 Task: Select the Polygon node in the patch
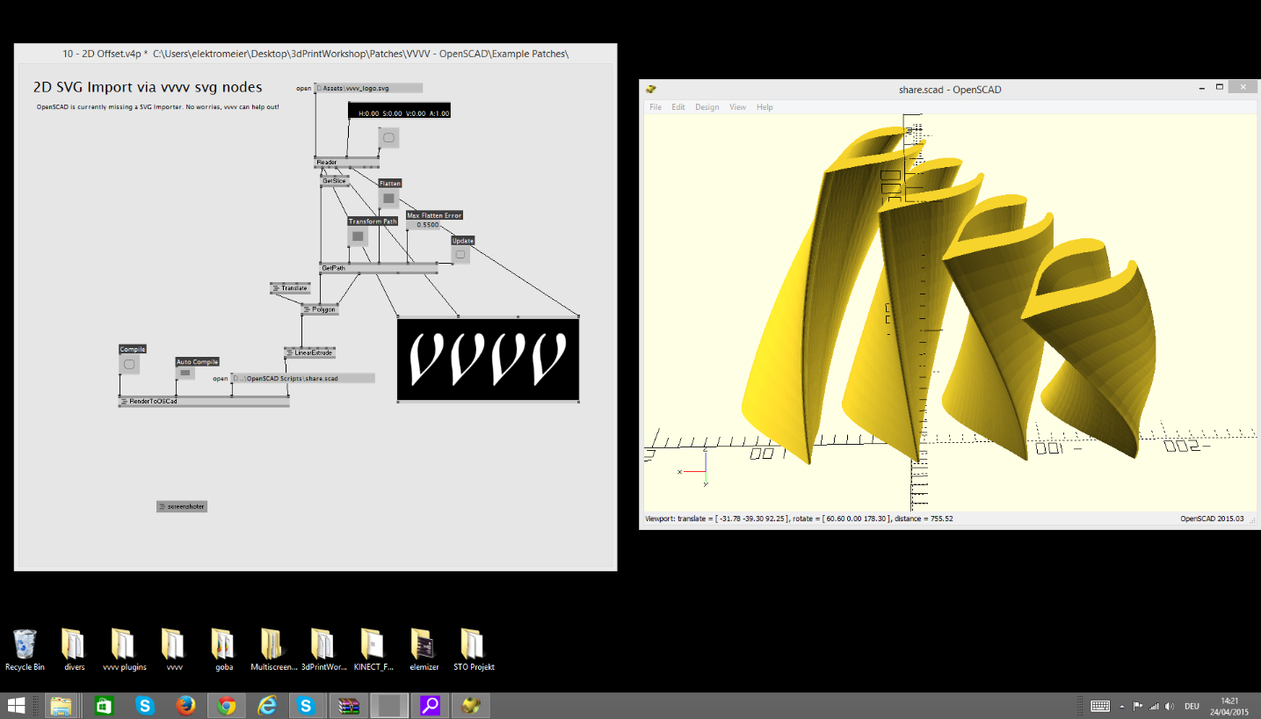tap(319, 309)
